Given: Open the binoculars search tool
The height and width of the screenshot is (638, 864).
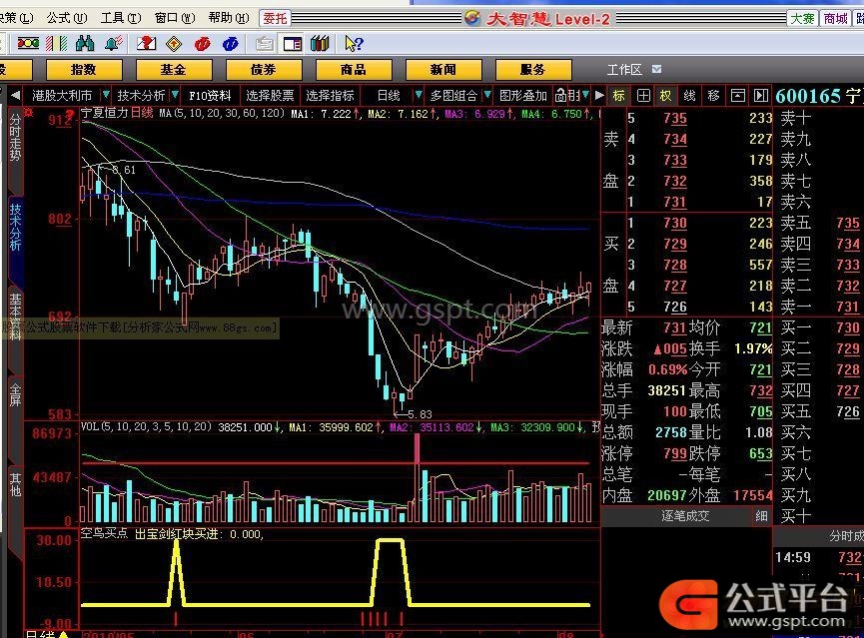Looking at the screenshot, I should pos(85,44).
